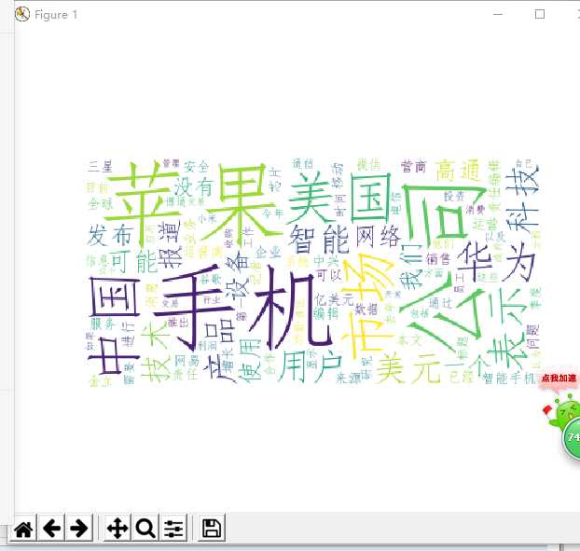This screenshot has width=580, height=551.
Task: Click the small word '安全'
Action: tap(196, 167)
